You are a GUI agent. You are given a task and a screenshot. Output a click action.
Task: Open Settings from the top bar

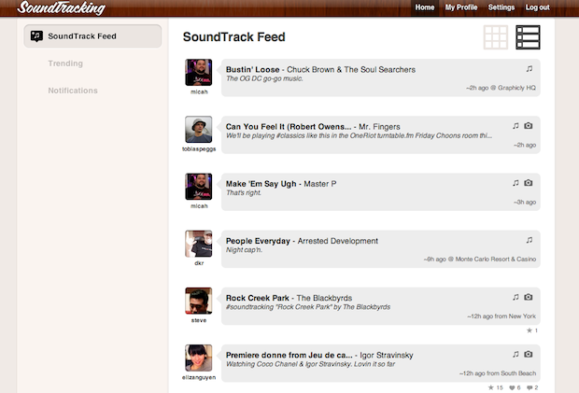501,7
